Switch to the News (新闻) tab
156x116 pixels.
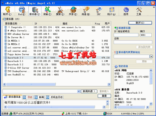tap(39, 97)
